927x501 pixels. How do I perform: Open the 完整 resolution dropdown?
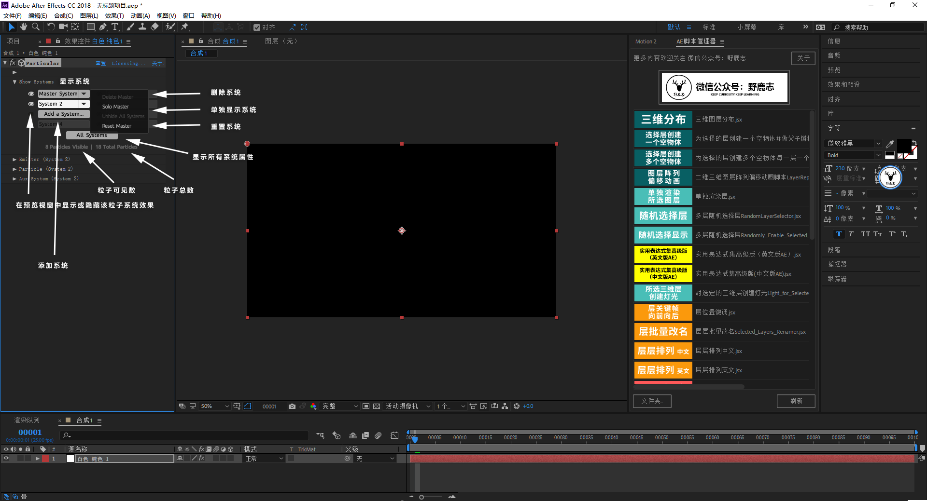(x=340, y=406)
